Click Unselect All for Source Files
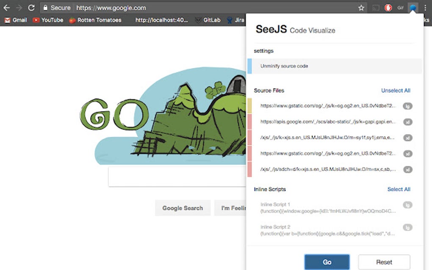This screenshot has height=270, width=432. pos(396,91)
